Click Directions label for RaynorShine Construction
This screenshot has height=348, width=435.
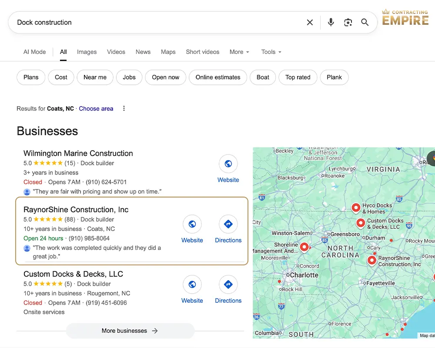[228, 240]
